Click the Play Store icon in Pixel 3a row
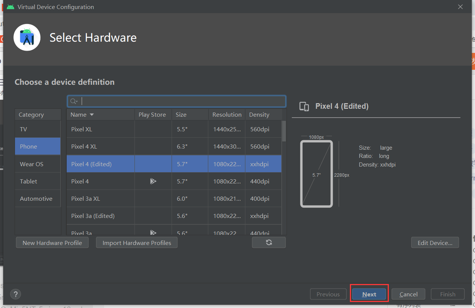 (153, 232)
